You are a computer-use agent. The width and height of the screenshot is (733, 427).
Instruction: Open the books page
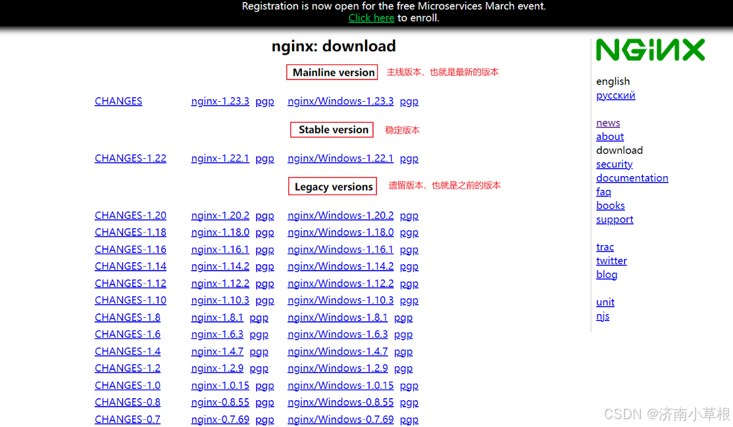tap(611, 206)
